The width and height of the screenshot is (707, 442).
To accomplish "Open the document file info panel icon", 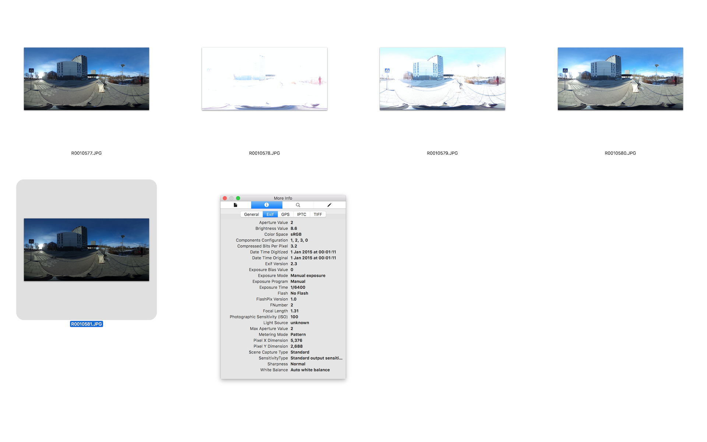I will (236, 205).
